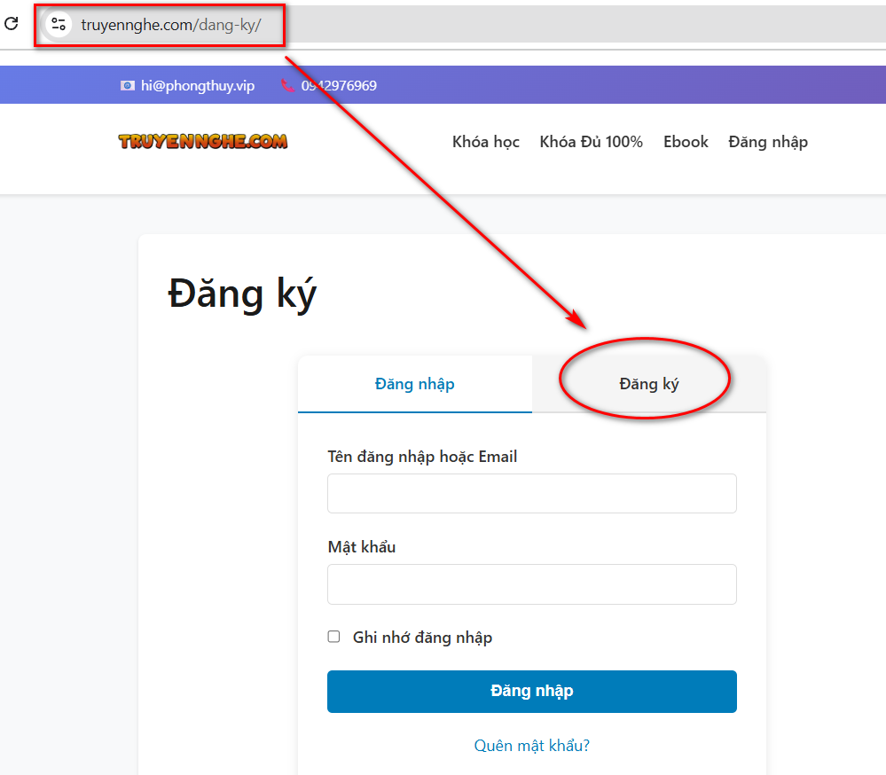Open the Khóa học menu item
The image size is (886, 775).
pos(485,142)
